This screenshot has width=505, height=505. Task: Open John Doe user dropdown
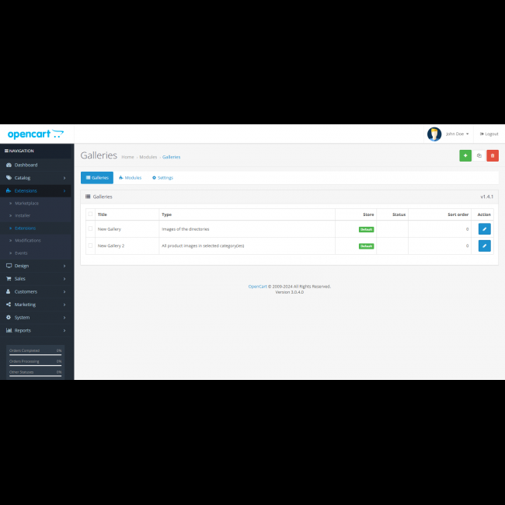pos(457,134)
